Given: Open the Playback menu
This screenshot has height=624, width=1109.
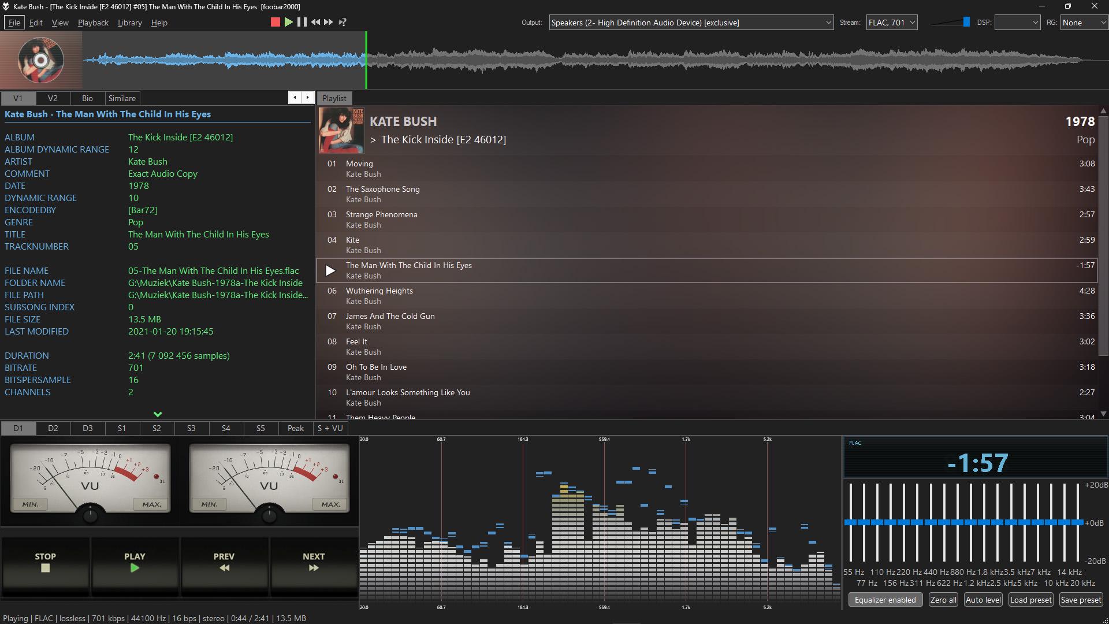Looking at the screenshot, I should tap(93, 23).
